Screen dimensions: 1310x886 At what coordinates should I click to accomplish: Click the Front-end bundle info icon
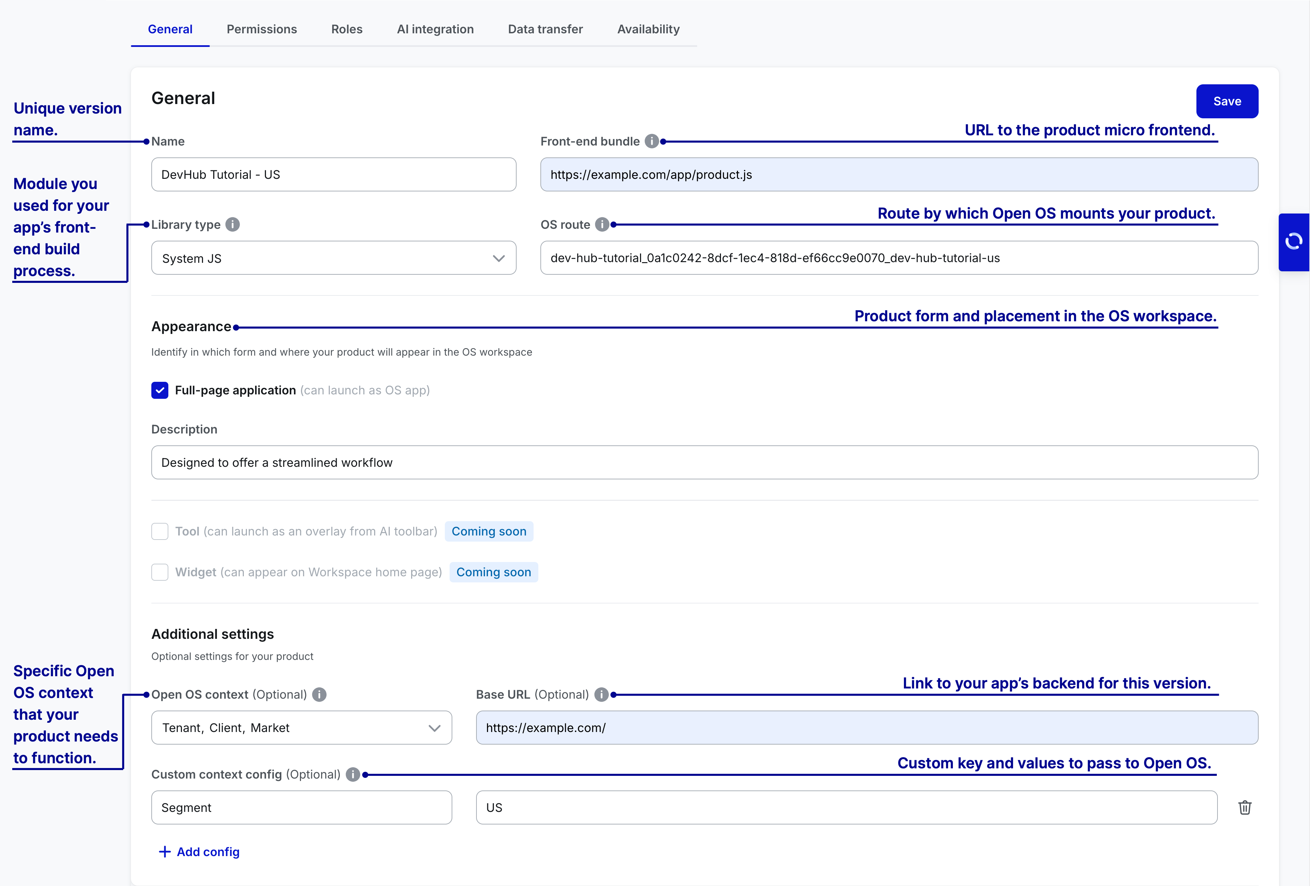tap(652, 141)
